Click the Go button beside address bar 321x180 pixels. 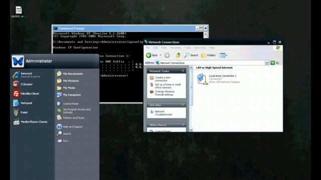coord(275,63)
